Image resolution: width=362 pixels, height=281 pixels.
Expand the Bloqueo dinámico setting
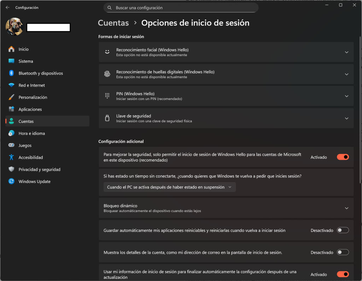(346, 208)
